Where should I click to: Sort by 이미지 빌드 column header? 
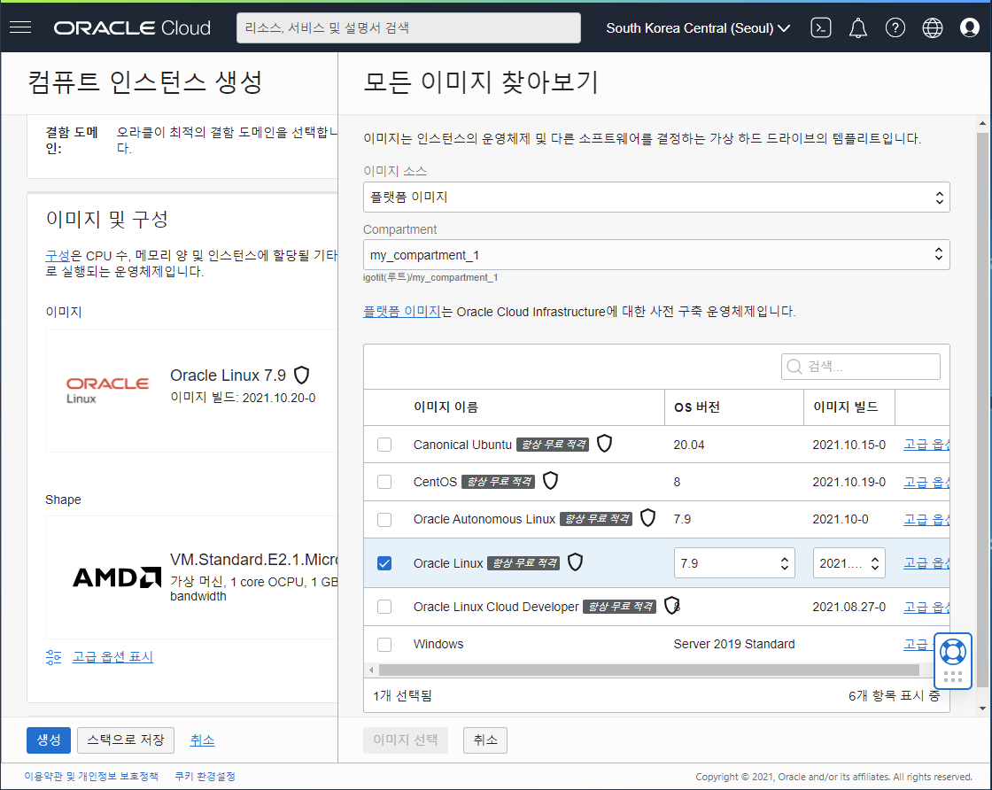click(845, 407)
